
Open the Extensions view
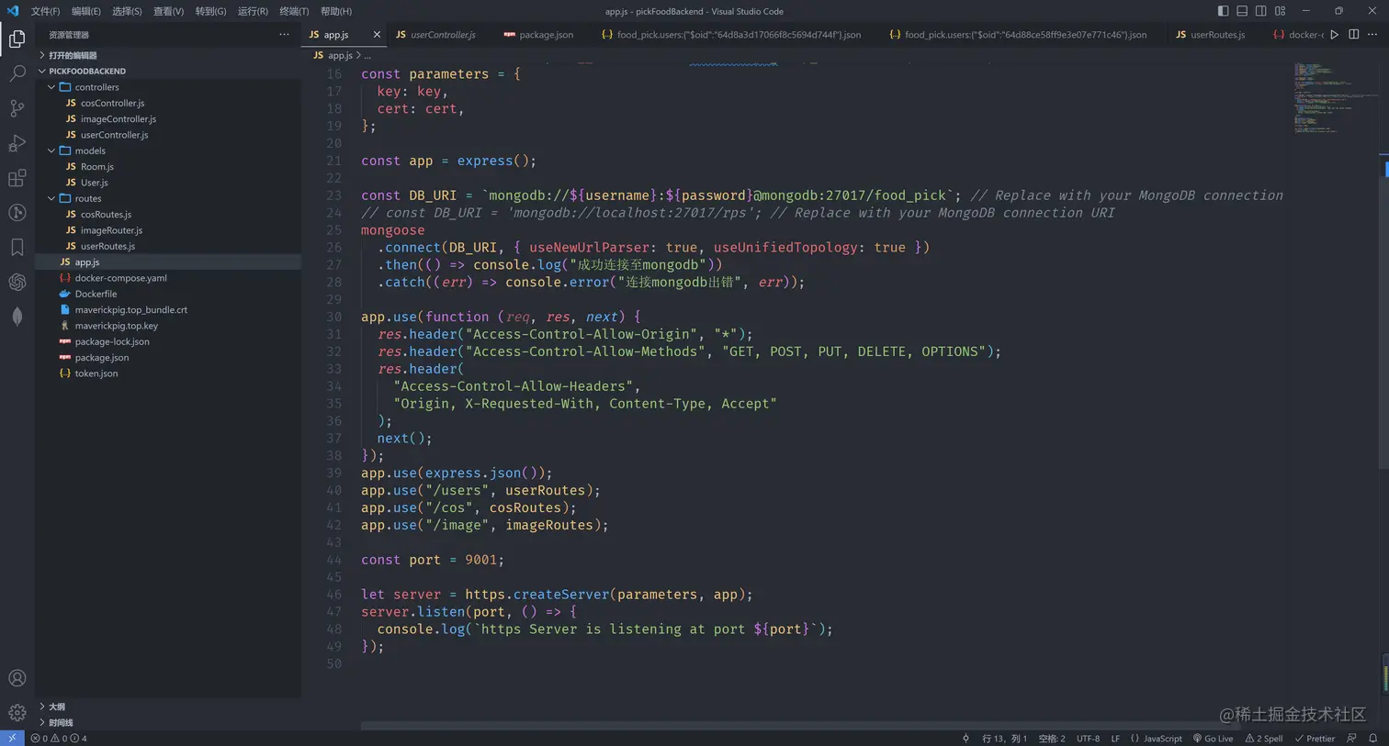[x=17, y=178]
